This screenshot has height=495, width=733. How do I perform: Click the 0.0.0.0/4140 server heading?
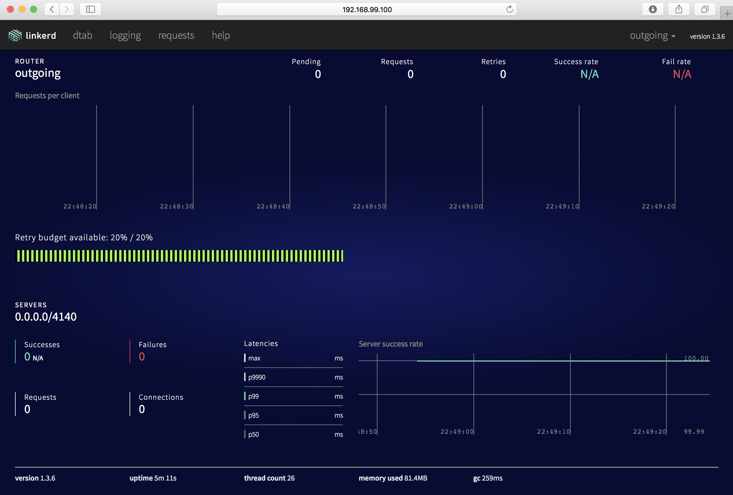pyautogui.click(x=46, y=317)
